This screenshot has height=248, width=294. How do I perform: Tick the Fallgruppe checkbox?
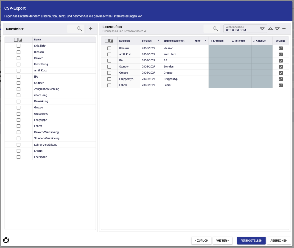[18, 120]
